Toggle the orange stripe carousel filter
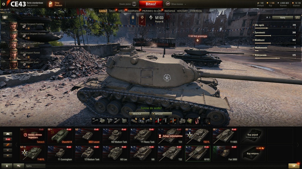The width and height of the screenshot is (302, 169). (8, 145)
